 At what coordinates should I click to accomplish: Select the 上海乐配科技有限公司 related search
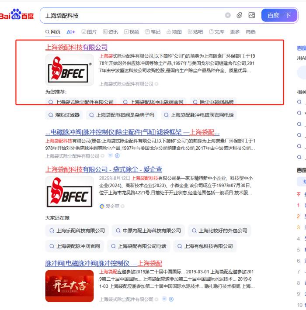pos(77,231)
